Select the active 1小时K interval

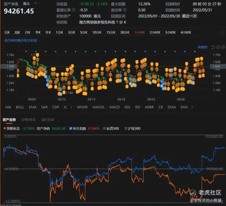[x=139, y=32]
